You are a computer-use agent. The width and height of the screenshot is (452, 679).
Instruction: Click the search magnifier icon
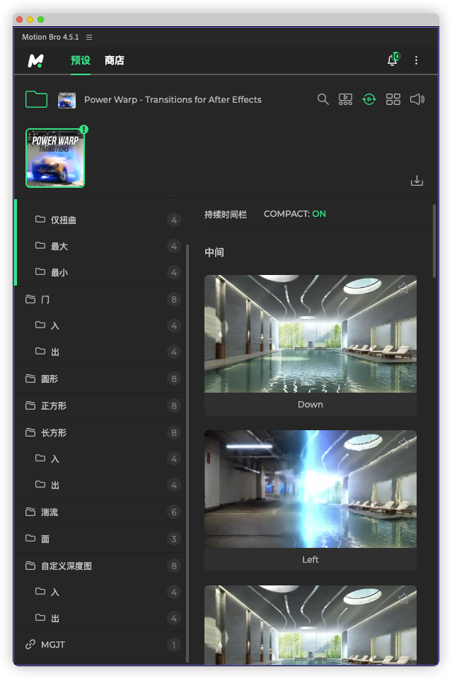(323, 99)
